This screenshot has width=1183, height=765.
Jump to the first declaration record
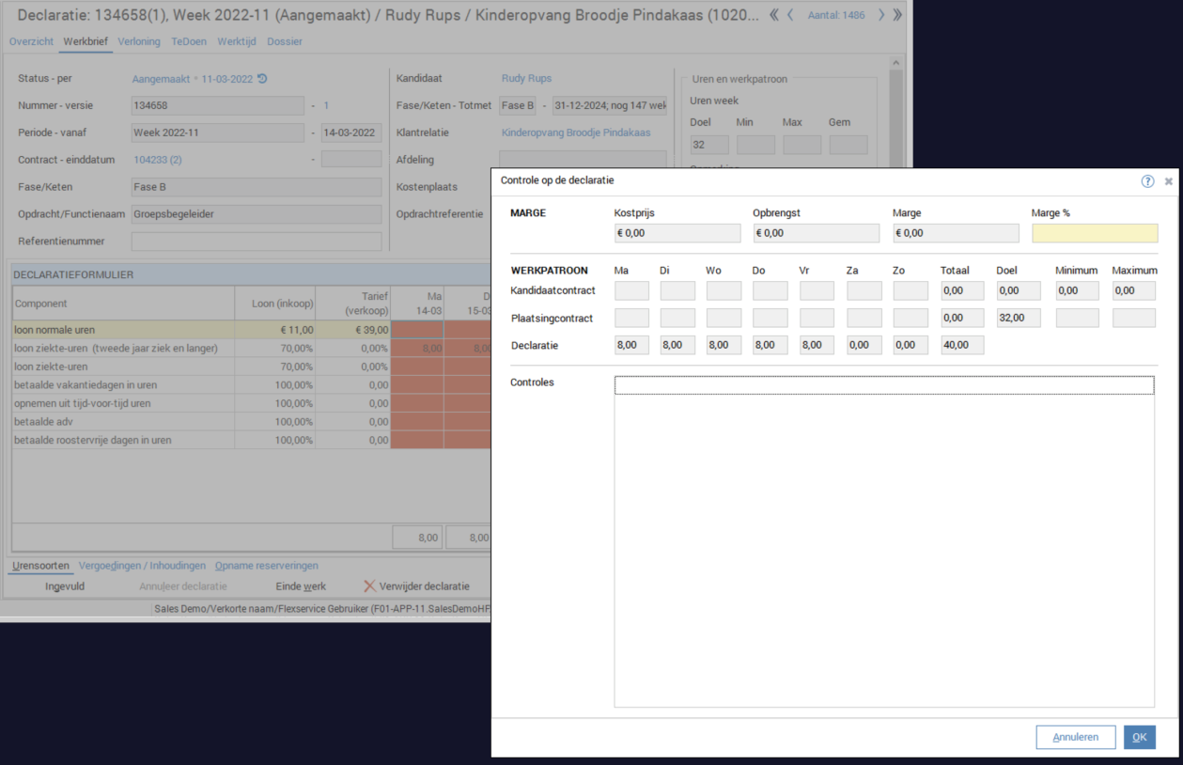click(x=774, y=15)
